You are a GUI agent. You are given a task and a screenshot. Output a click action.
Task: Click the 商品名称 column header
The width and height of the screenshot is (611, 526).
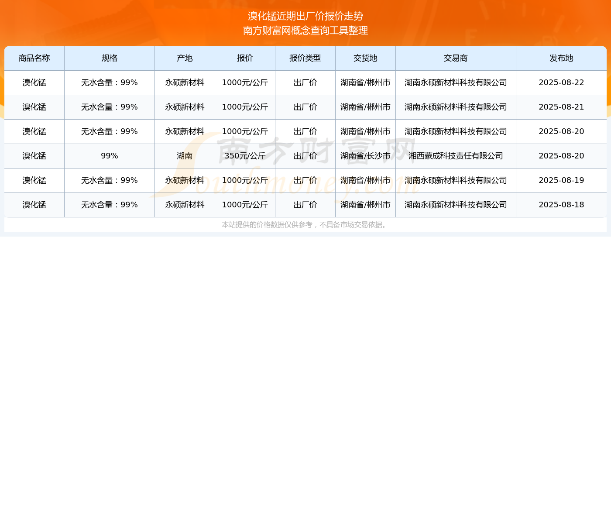34,58
